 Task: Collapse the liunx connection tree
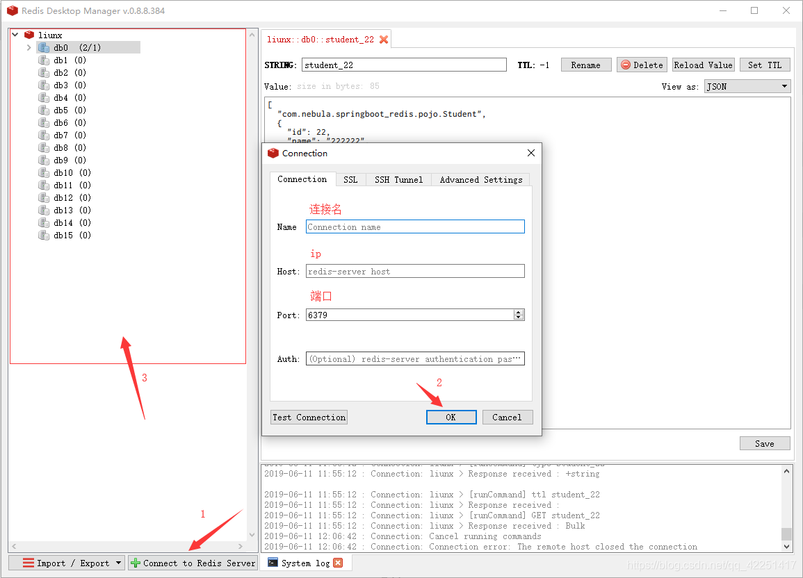point(14,34)
